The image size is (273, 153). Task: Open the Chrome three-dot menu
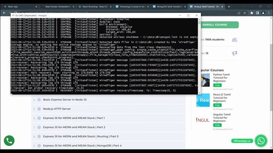coord(269,13)
